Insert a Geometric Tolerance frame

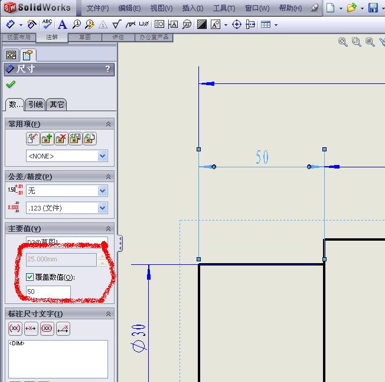[x=159, y=24]
